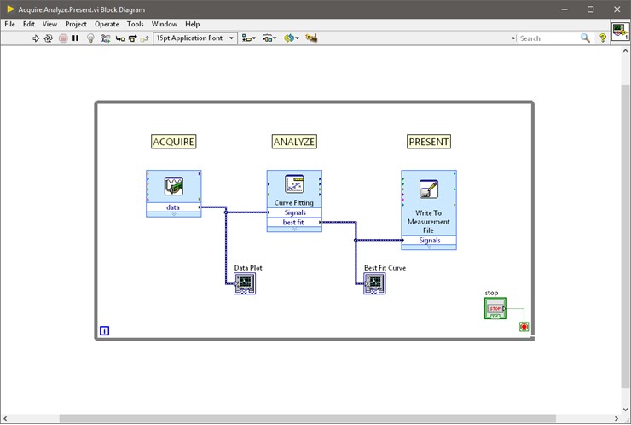The image size is (631, 425).
Task: Open the Project menu
Action: (x=76, y=24)
